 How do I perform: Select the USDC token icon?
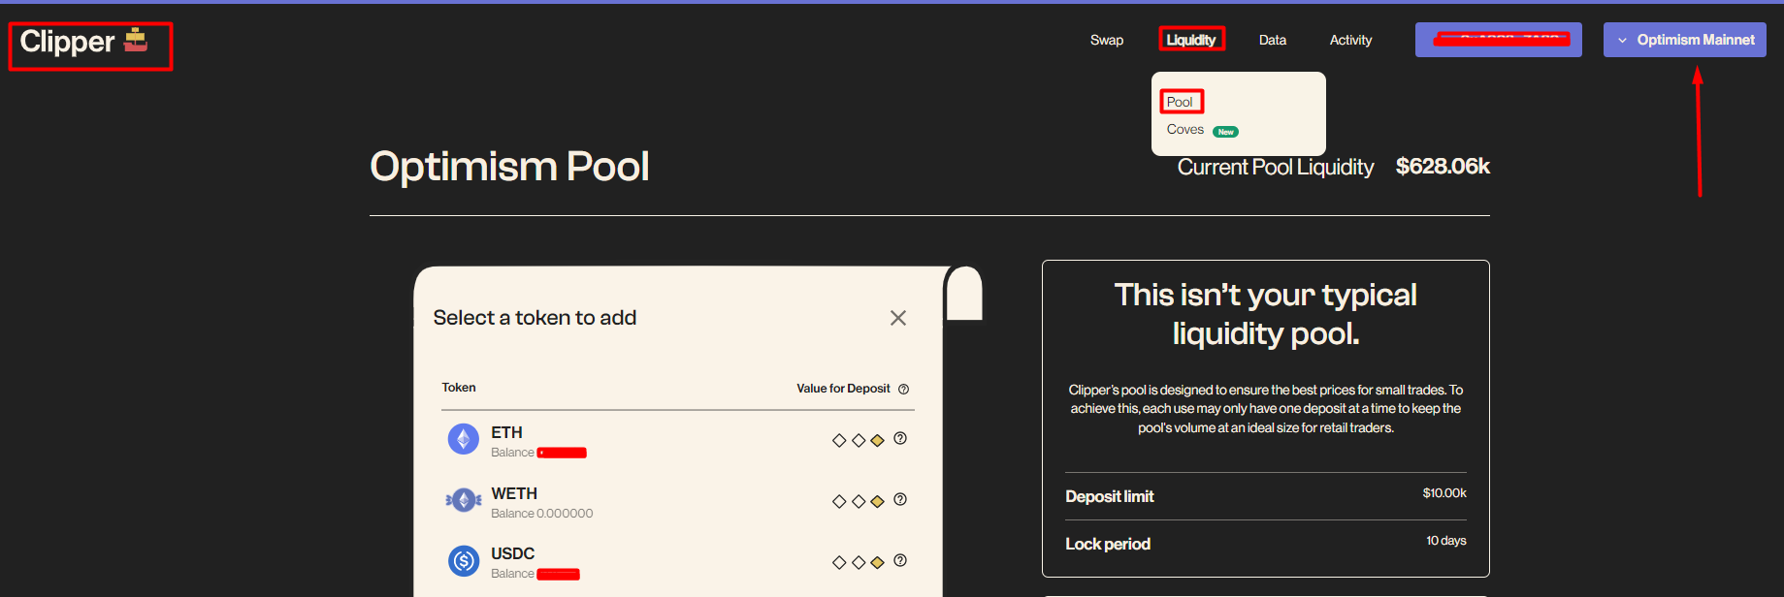point(463,560)
